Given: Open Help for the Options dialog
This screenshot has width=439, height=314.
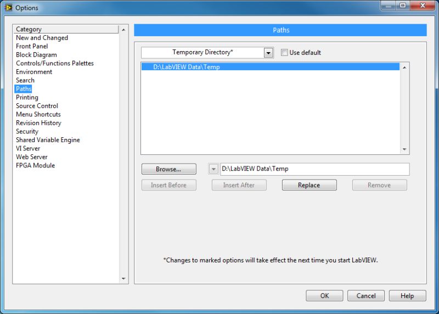Looking at the screenshot, I should 408,296.
